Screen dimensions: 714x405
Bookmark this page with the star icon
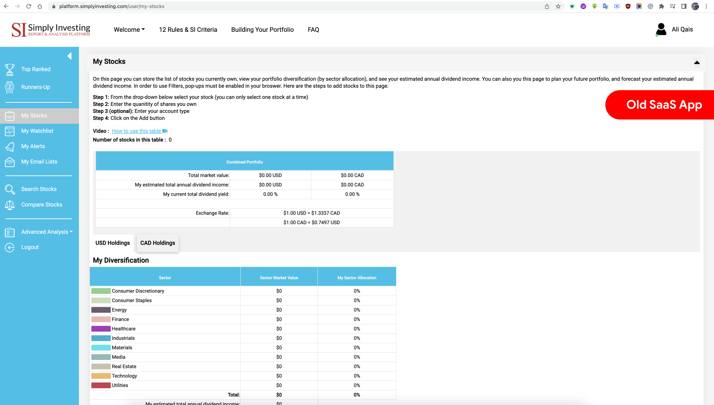coord(558,6)
